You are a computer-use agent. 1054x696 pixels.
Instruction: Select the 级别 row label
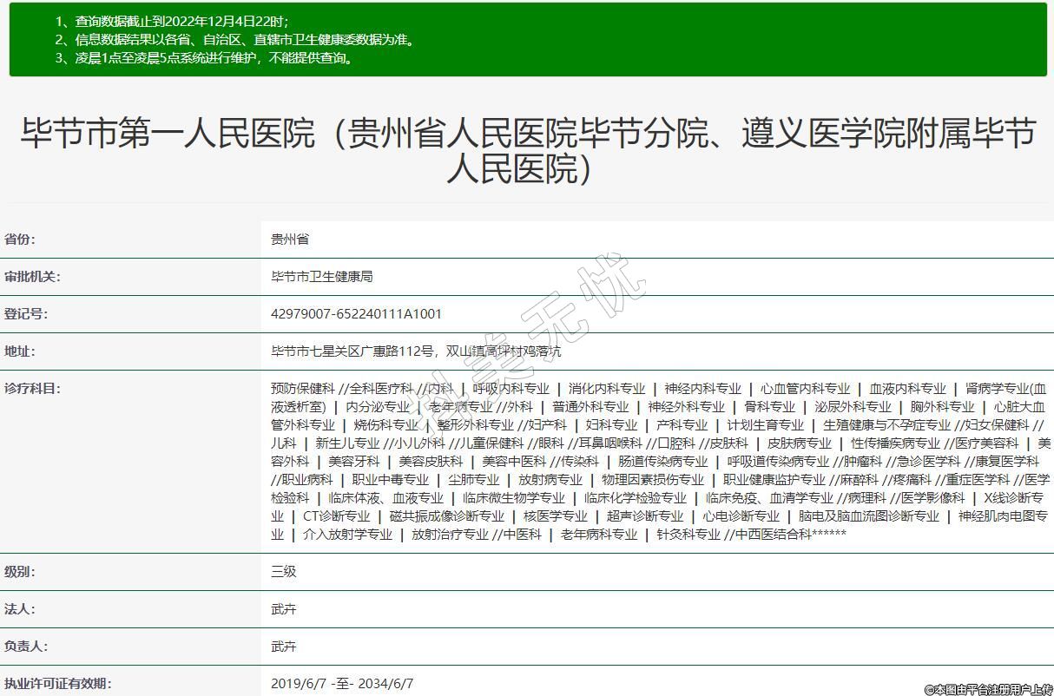click(x=20, y=572)
